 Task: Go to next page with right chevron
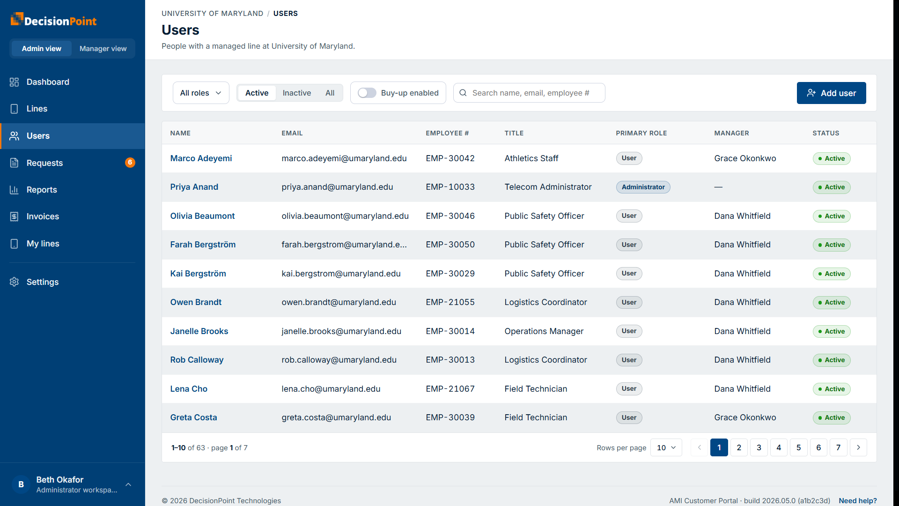click(x=858, y=447)
